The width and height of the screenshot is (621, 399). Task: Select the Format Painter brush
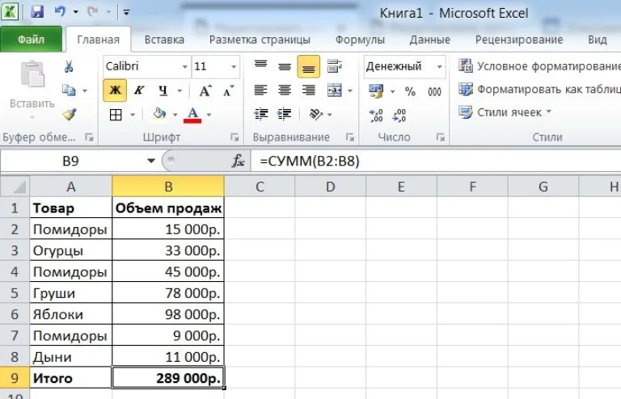click(x=70, y=115)
